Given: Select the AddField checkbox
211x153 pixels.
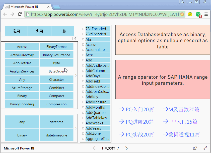Looking at the screenshot, I should (x=83, y=81).
